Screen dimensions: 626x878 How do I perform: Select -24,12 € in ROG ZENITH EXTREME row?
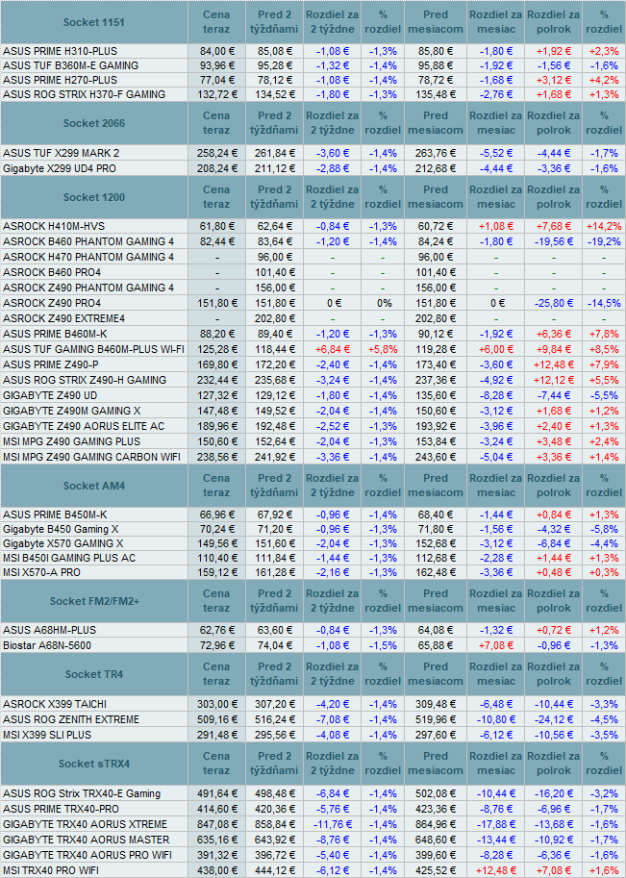[553, 719]
